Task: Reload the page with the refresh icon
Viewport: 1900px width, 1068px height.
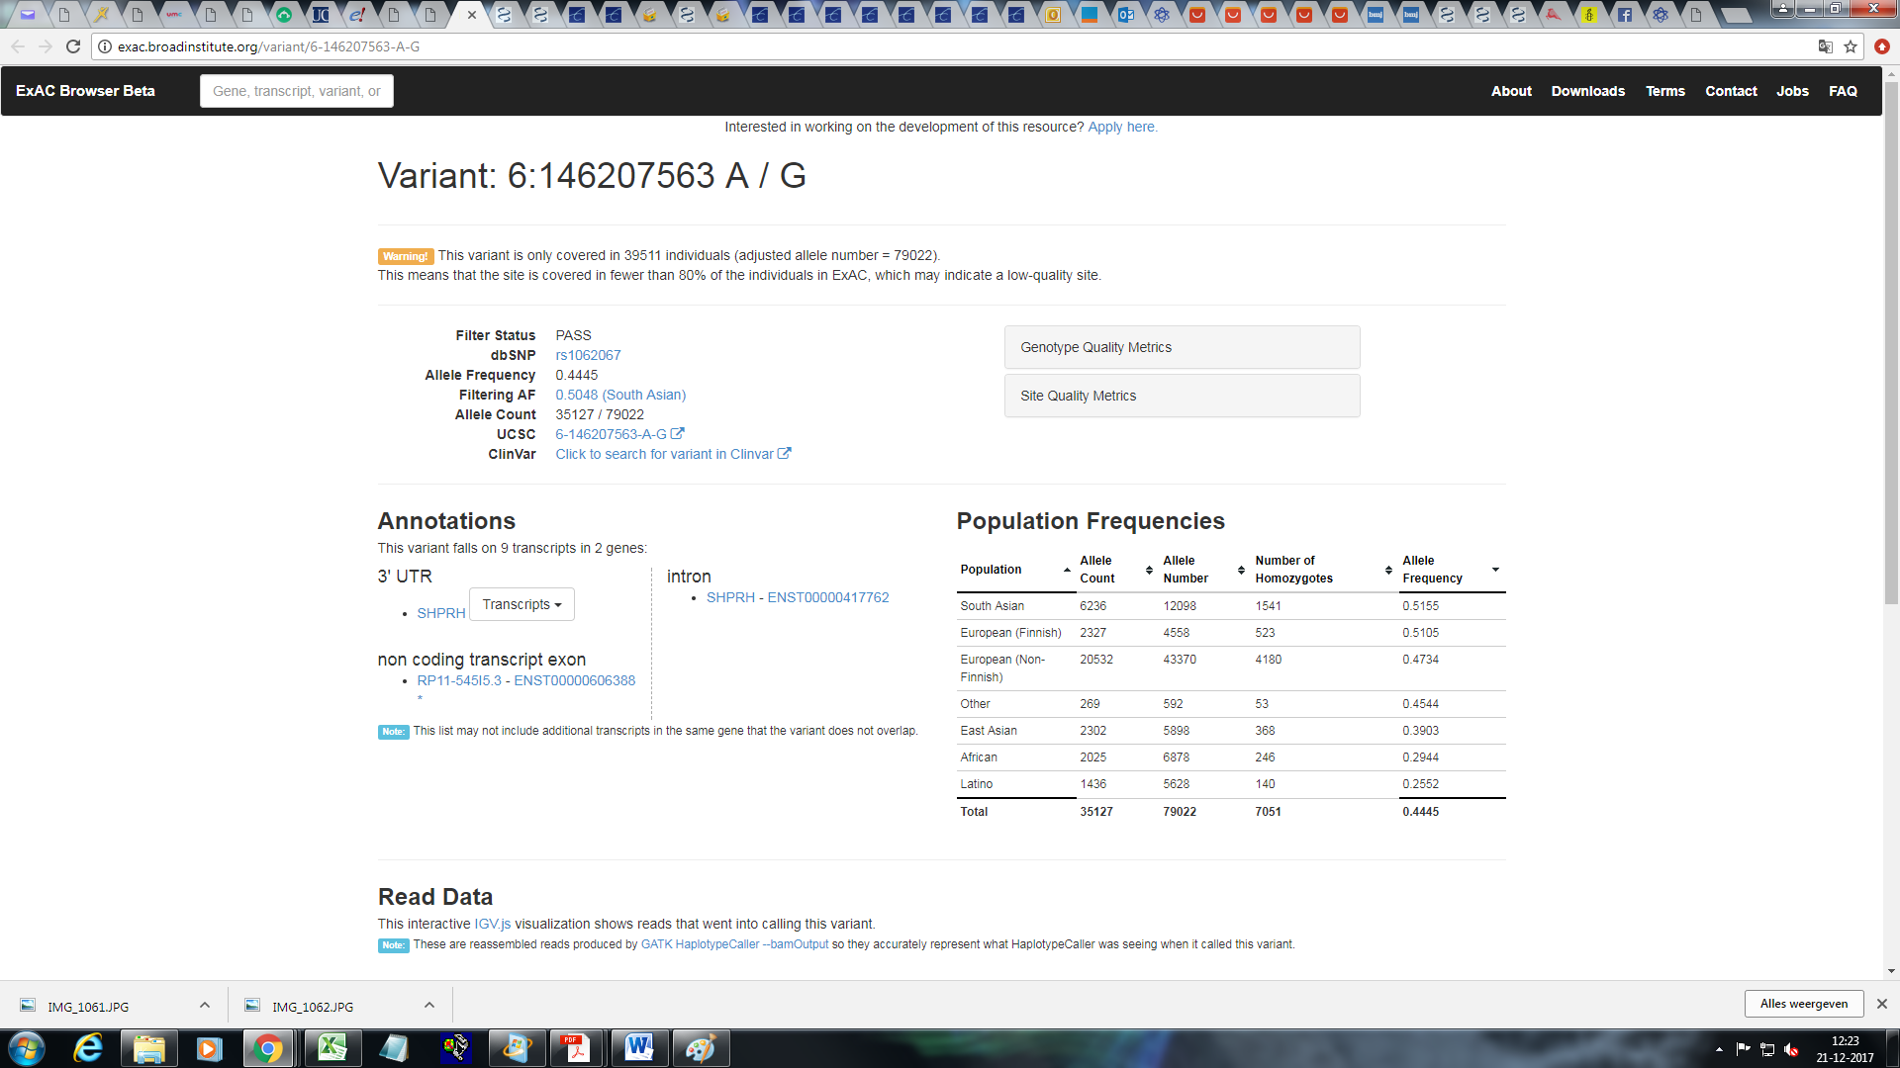Action: (73, 46)
